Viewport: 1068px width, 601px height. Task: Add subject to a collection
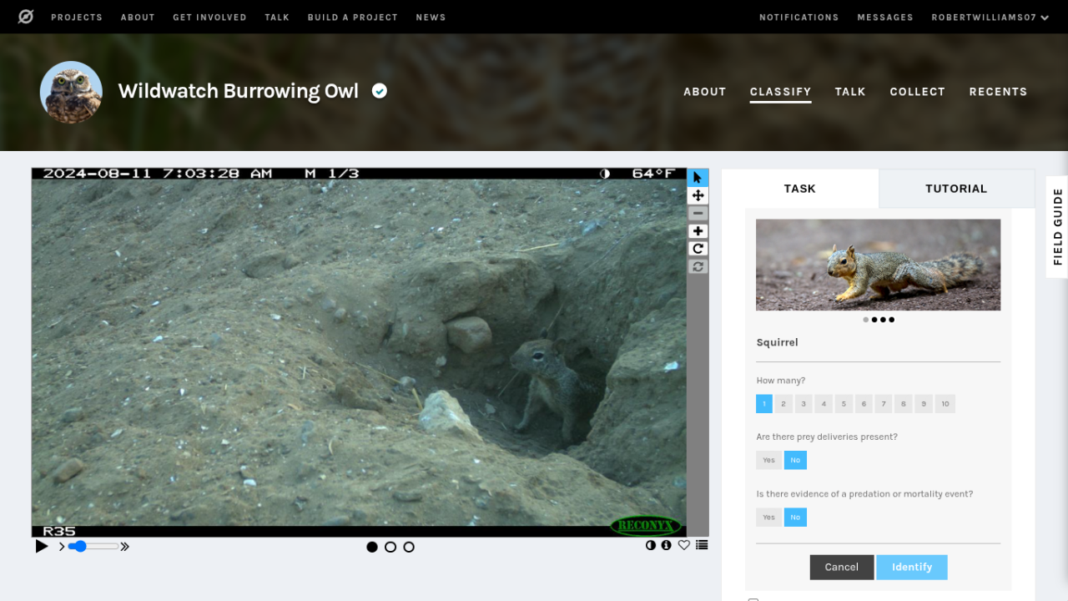702,546
